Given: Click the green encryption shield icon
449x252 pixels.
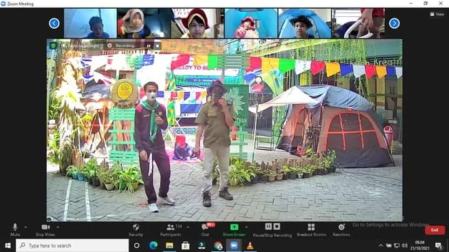Looking at the screenshot, I should 53,46.
